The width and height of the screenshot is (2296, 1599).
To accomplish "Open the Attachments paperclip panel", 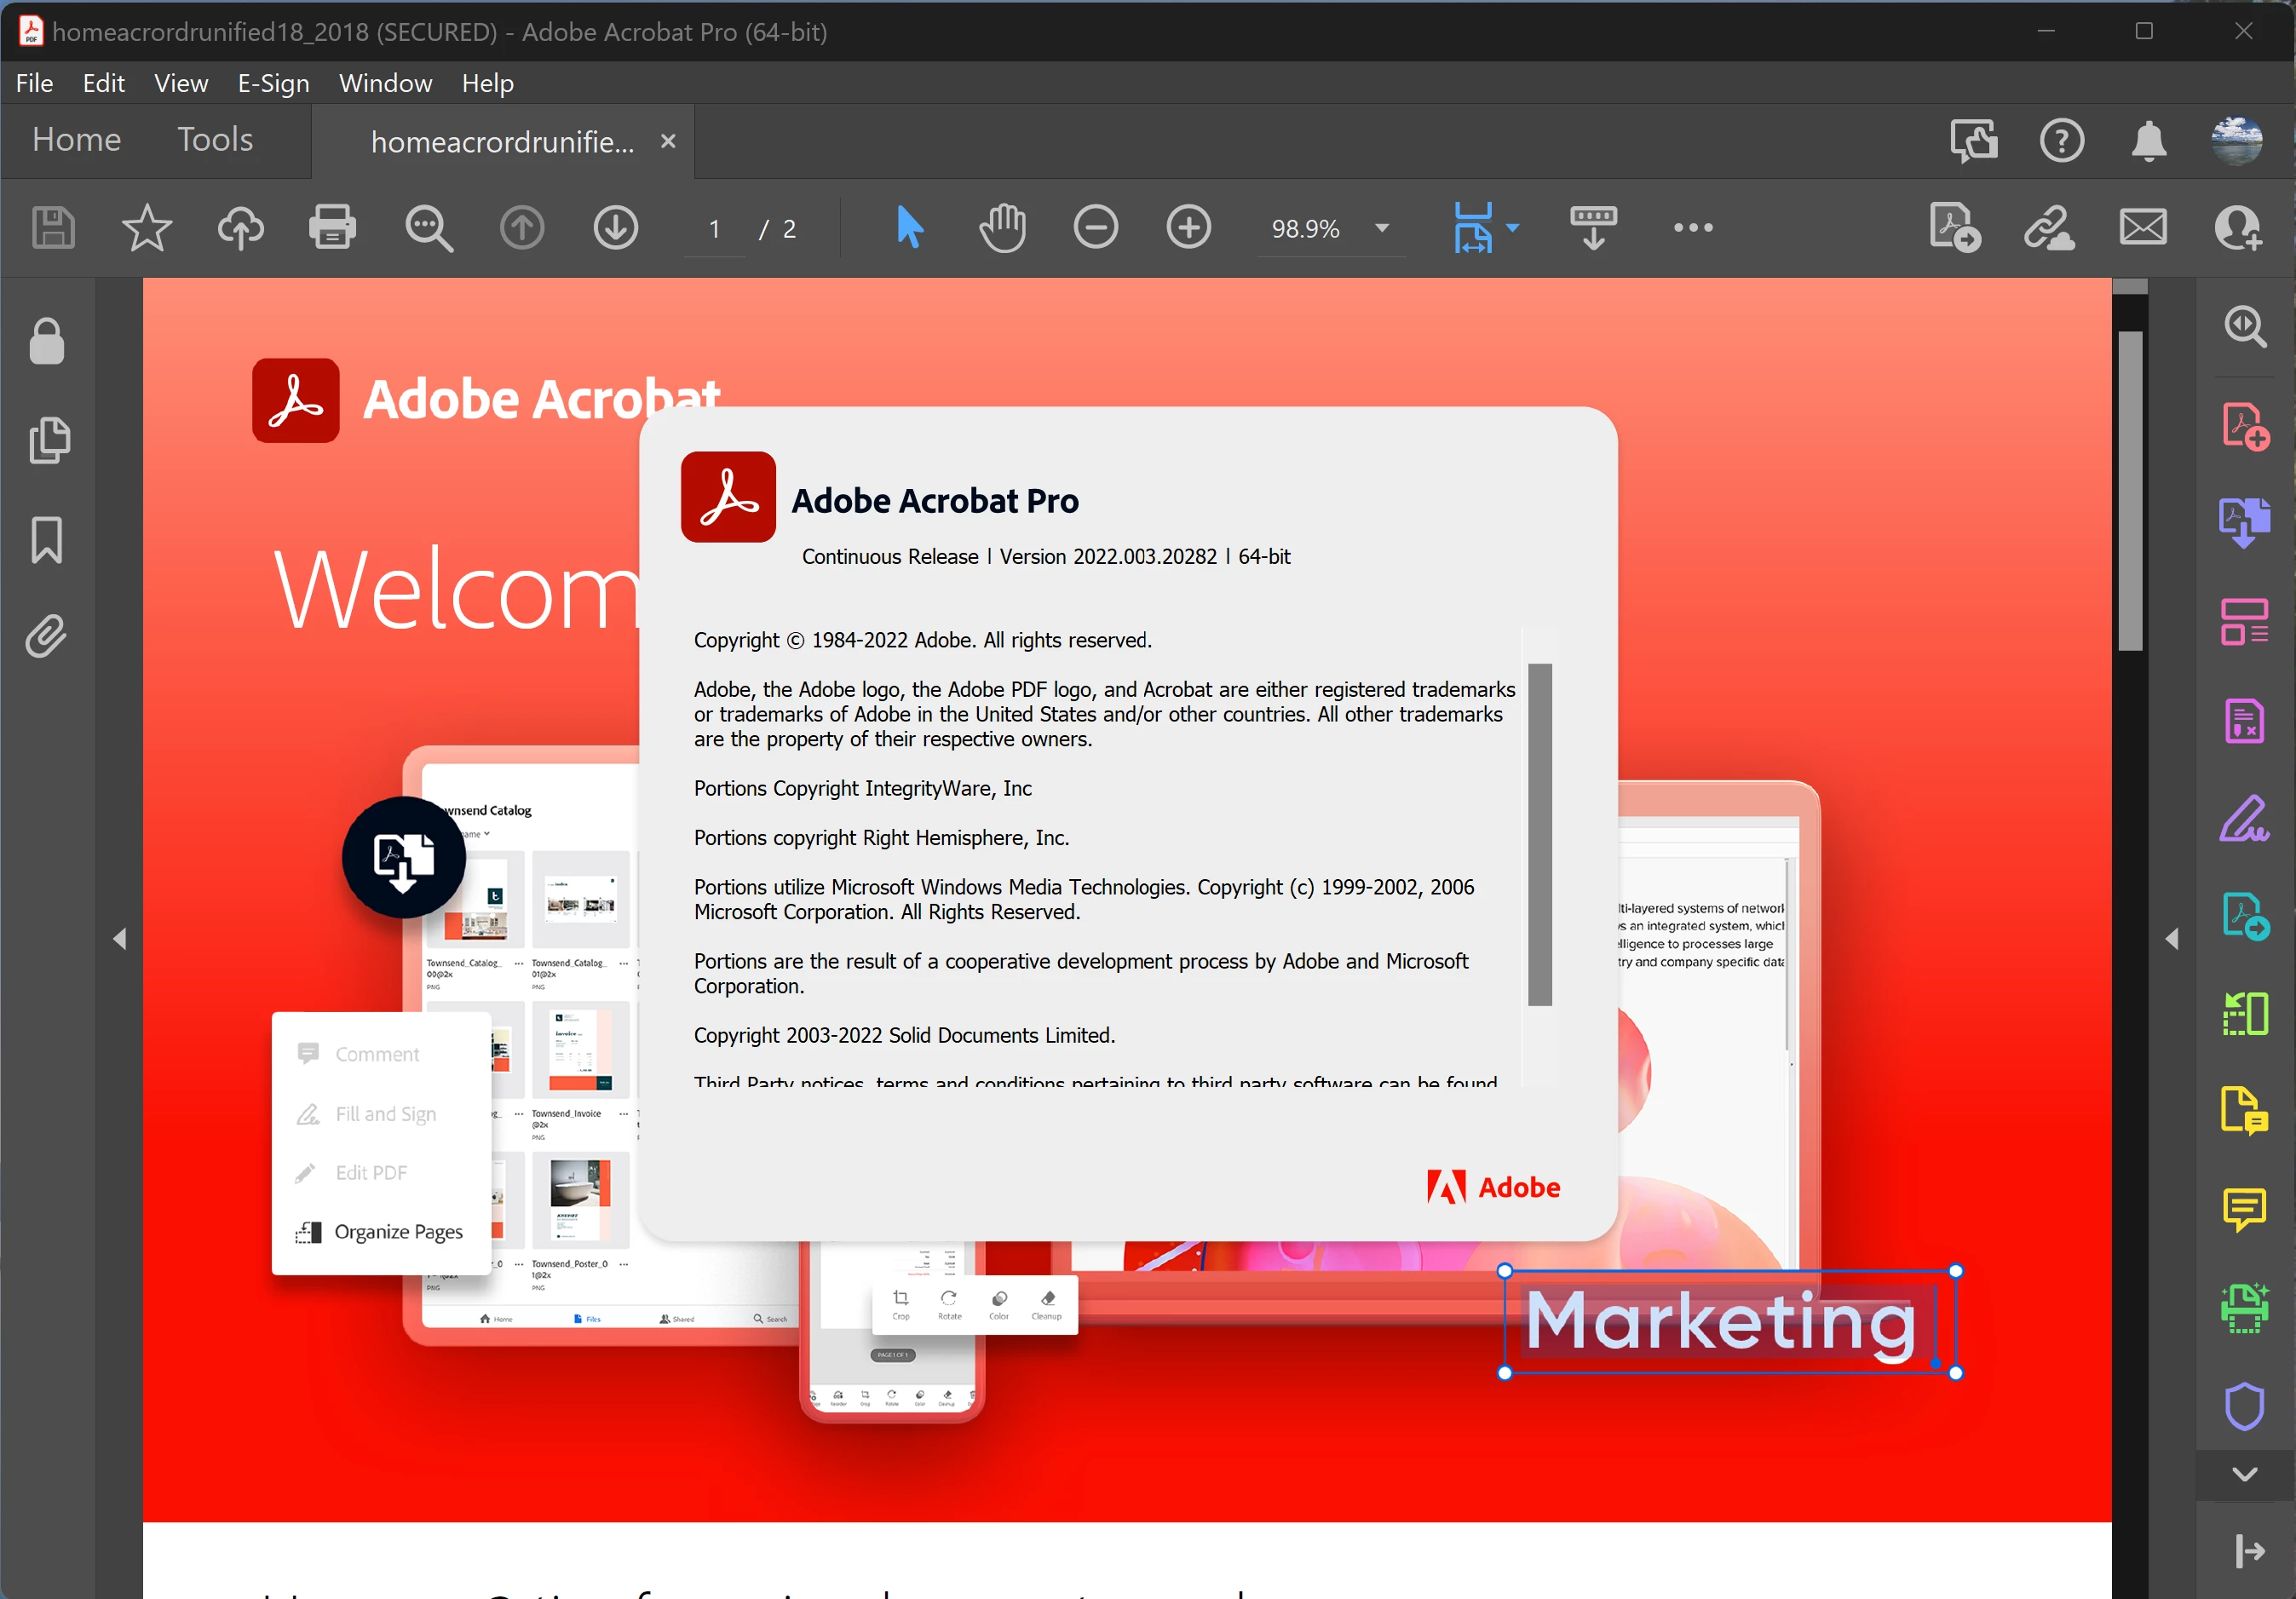I will click(x=46, y=636).
